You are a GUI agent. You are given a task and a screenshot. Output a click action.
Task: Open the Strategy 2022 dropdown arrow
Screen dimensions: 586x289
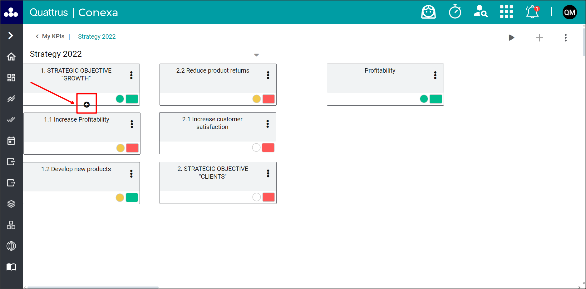tap(256, 55)
